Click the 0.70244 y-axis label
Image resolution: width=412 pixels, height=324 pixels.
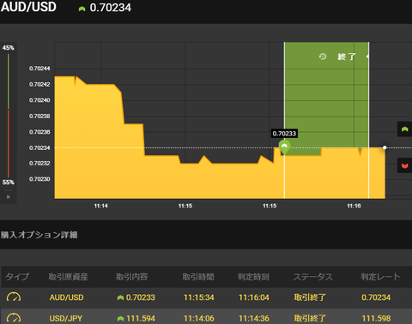[x=39, y=69]
